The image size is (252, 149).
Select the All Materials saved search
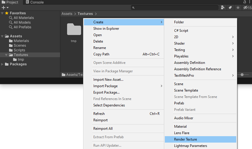click(x=24, y=18)
